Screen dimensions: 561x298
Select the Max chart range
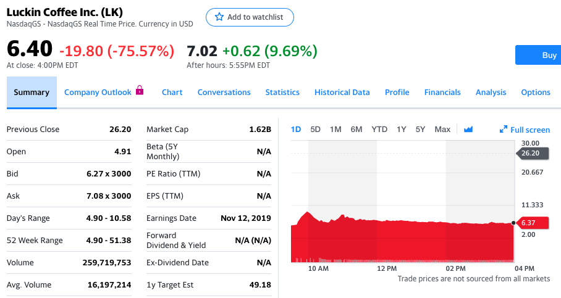(442, 130)
